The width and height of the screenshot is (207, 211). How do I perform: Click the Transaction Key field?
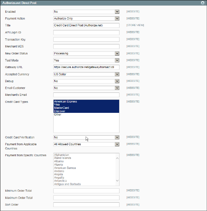pos(86,39)
